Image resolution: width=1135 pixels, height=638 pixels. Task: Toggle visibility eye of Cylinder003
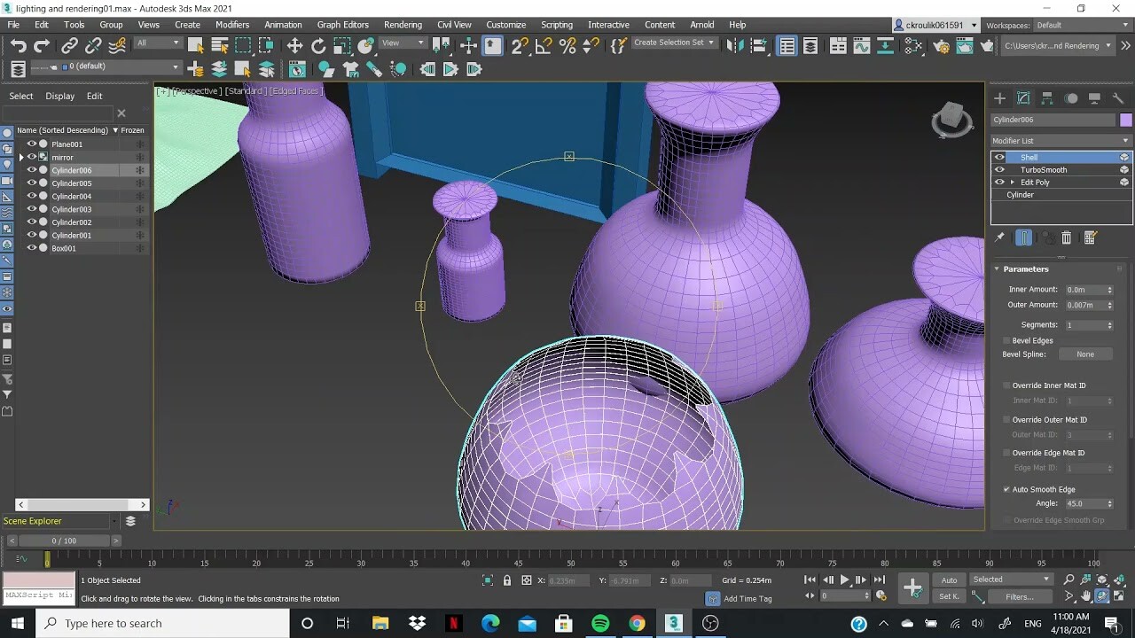pyautogui.click(x=32, y=208)
